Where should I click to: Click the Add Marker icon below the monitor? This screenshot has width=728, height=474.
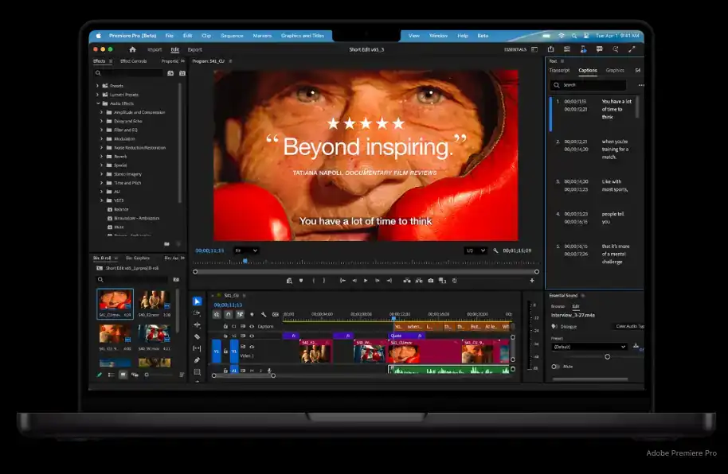pyautogui.click(x=301, y=278)
